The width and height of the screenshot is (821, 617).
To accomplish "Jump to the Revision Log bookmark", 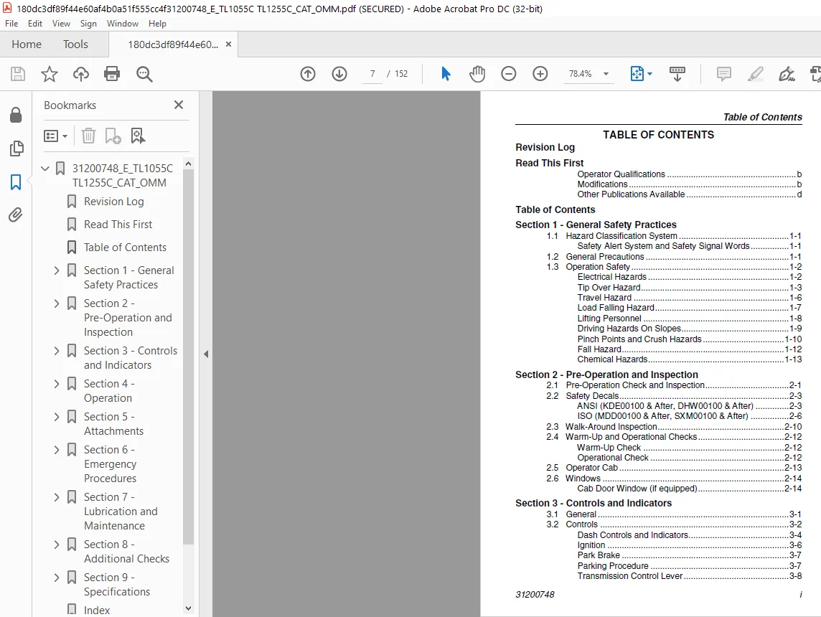I will [x=113, y=202].
